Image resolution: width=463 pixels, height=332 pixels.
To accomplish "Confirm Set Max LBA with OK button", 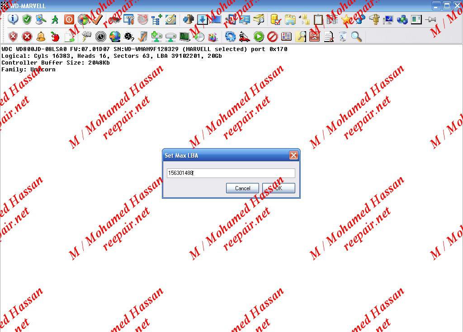I will [x=279, y=188].
